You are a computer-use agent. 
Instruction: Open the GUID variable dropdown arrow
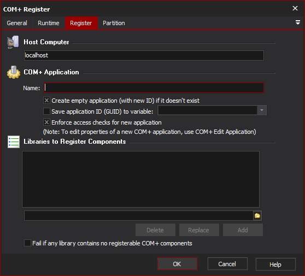262,110
